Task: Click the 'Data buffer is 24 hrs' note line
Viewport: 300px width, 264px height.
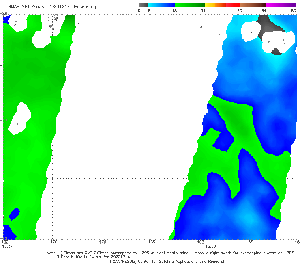Action: tap(93, 257)
